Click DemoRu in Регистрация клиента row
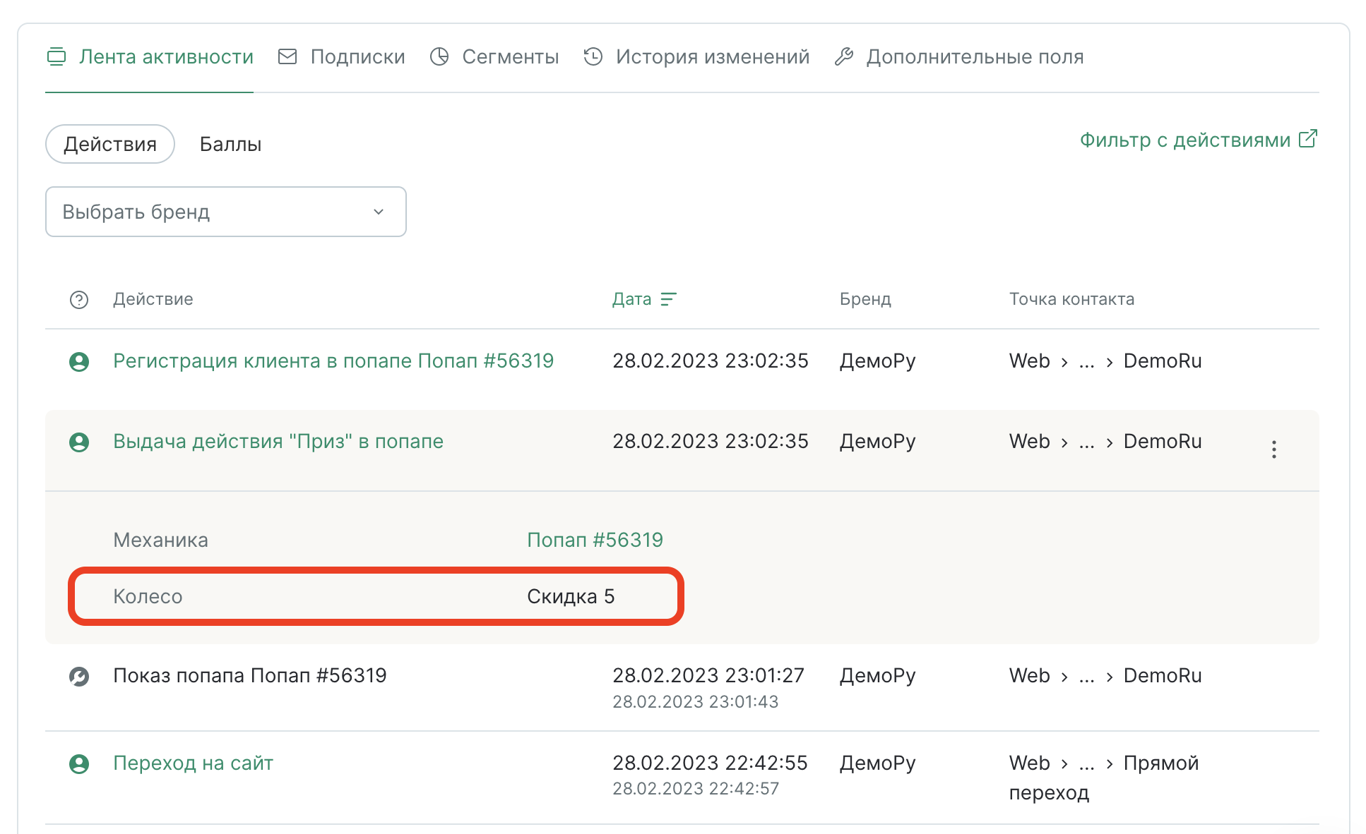The height and width of the screenshot is (834, 1366). [x=1163, y=361]
